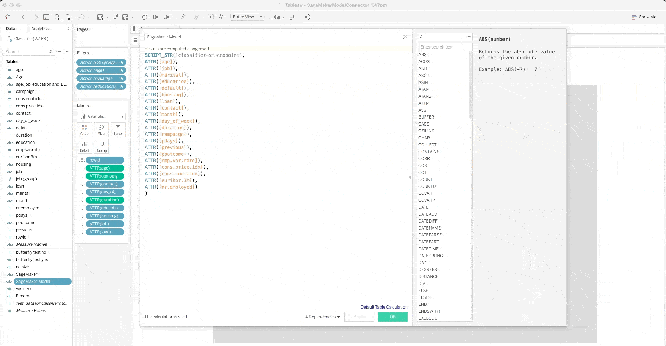Viewport: 666px width, 346px height.
Task: Click the Save workbook icon in the toolbar
Action: pyautogui.click(x=45, y=17)
